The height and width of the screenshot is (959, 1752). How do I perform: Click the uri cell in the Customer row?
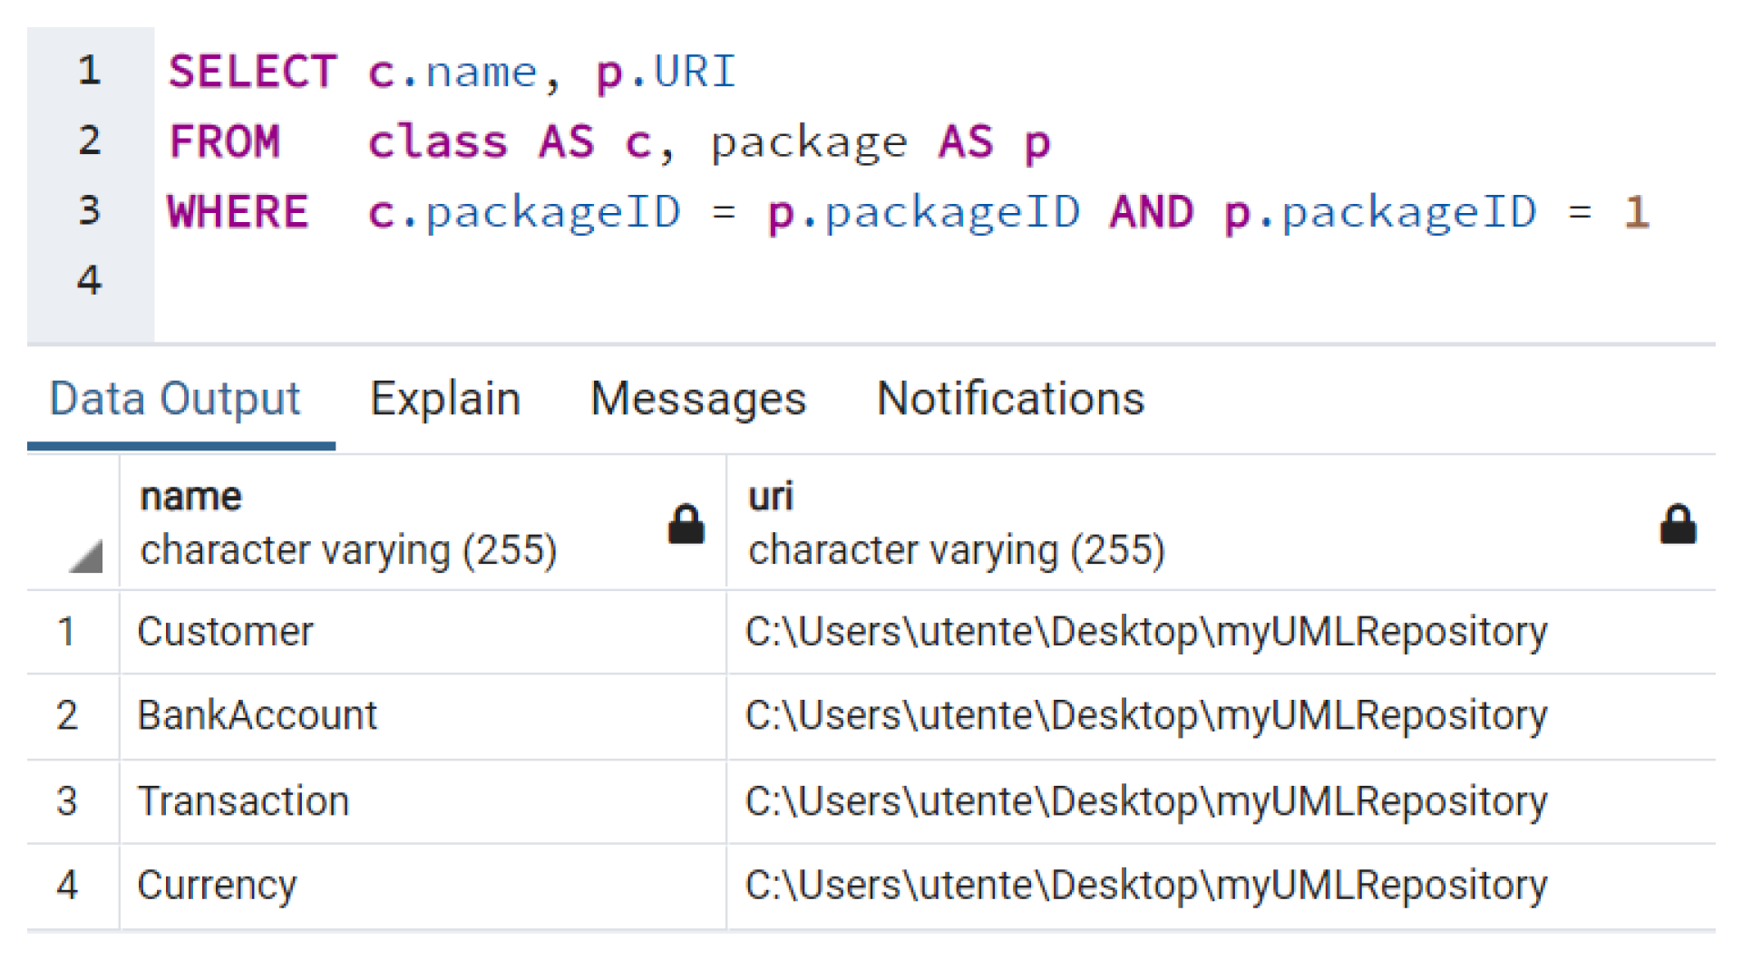(1145, 632)
